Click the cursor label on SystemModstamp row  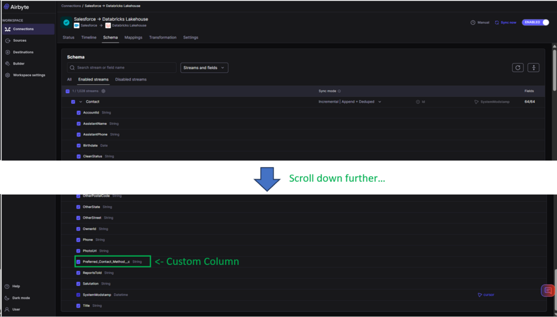point(489,295)
